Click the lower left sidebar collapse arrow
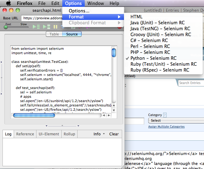This screenshot has width=204, height=169. click(2, 94)
